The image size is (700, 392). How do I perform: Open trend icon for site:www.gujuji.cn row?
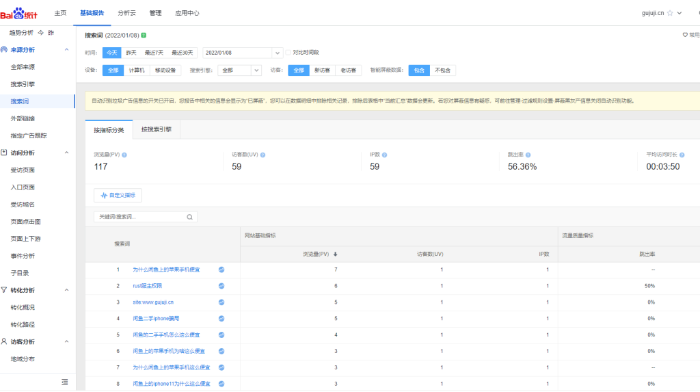coord(221,302)
